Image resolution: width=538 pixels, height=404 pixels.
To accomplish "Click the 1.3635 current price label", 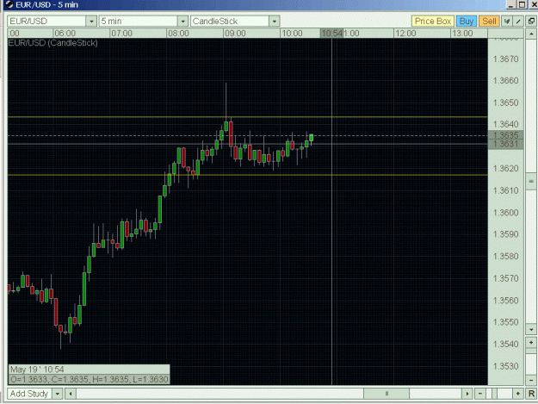I will [x=506, y=135].
